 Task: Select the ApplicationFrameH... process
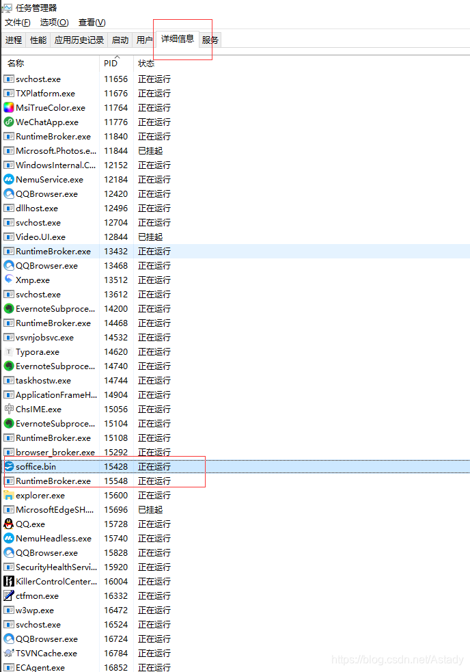(236, 394)
